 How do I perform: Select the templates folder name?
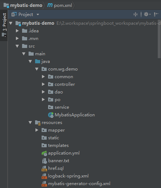pos(58,145)
